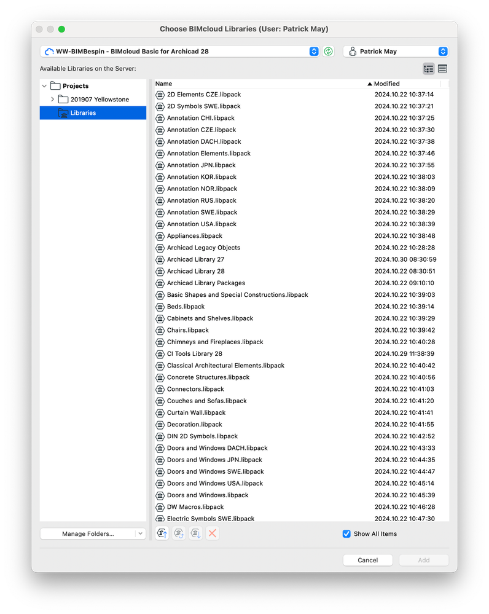Select Annotation KOR.libpack row

click(302, 177)
